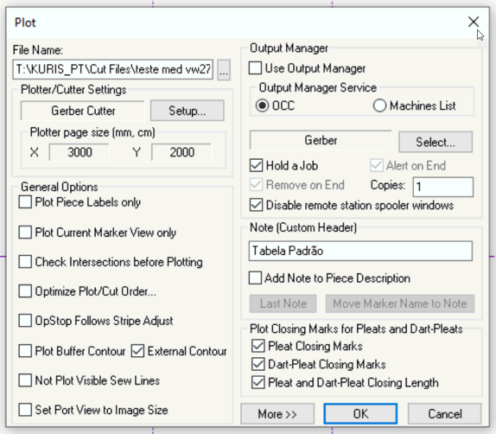
Task: Close the Plot dialog
Action: tap(474, 22)
